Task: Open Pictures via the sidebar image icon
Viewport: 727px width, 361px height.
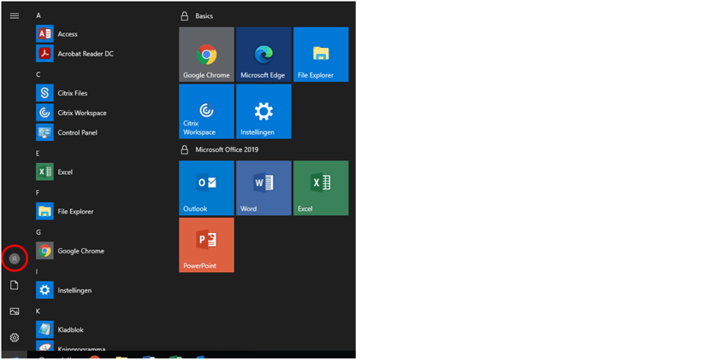Action: tap(15, 312)
